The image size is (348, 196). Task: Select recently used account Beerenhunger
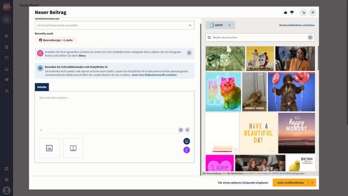[x=56, y=40]
